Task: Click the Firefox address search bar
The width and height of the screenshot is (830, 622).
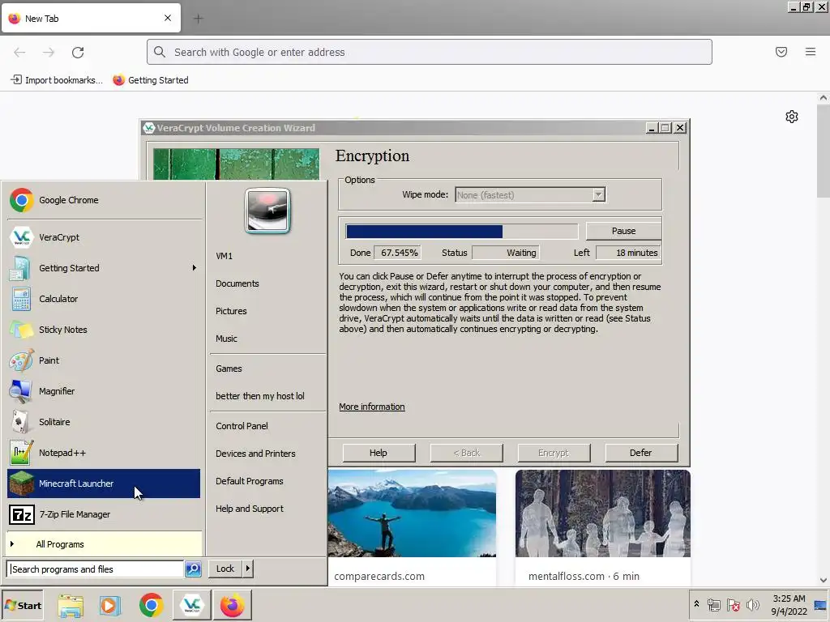Action: coord(430,52)
